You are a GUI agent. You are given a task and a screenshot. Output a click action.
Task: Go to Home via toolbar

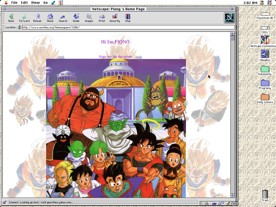(50, 18)
